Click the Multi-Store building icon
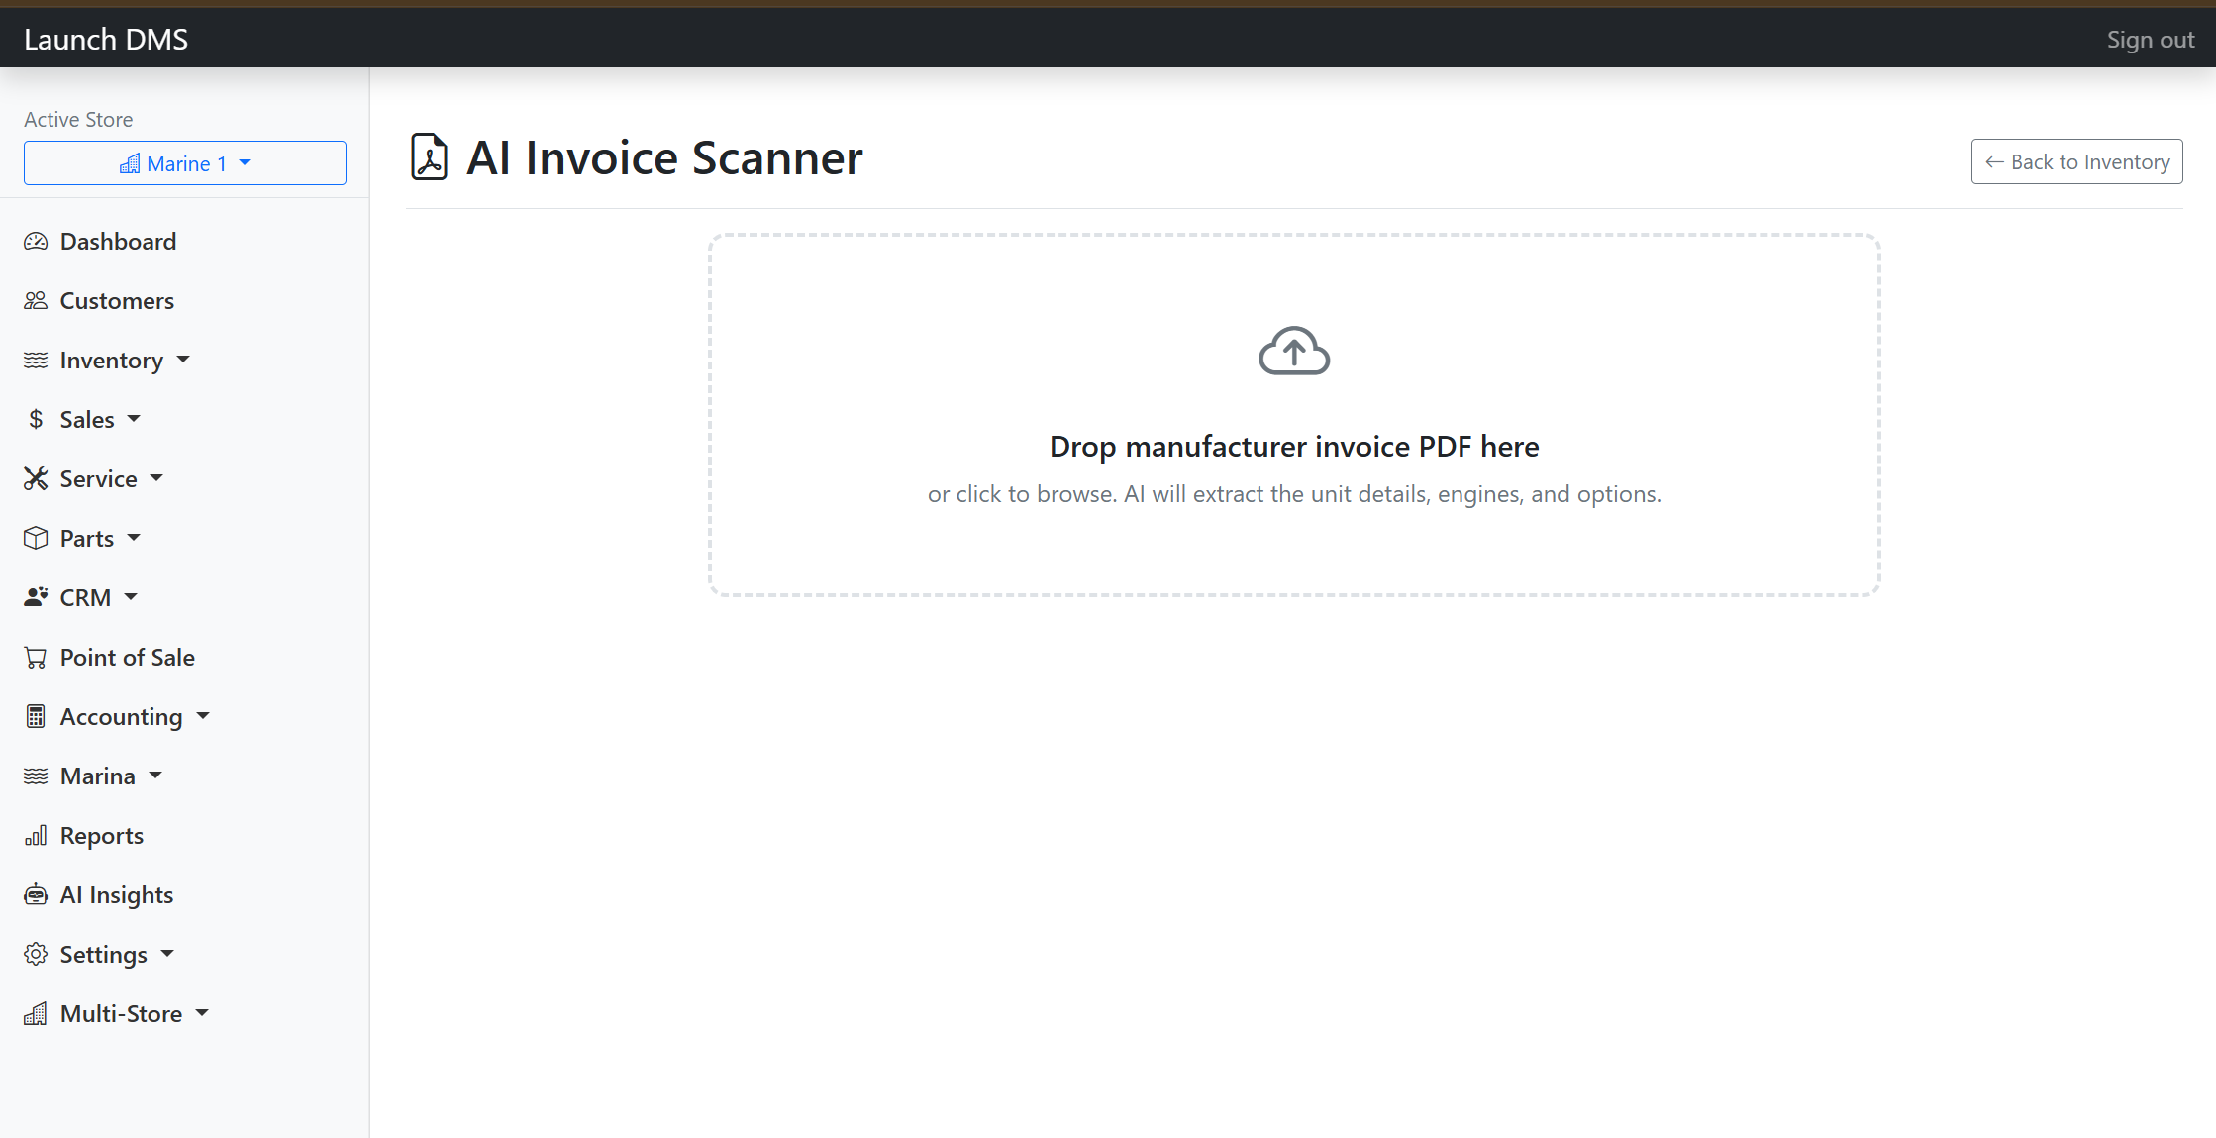2216x1138 pixels. click(x=36, y=1014)
